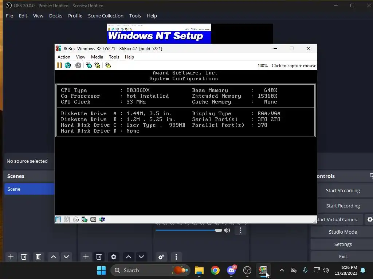Open the taskbar clock showing 6:26 PM

click(346, 270)
